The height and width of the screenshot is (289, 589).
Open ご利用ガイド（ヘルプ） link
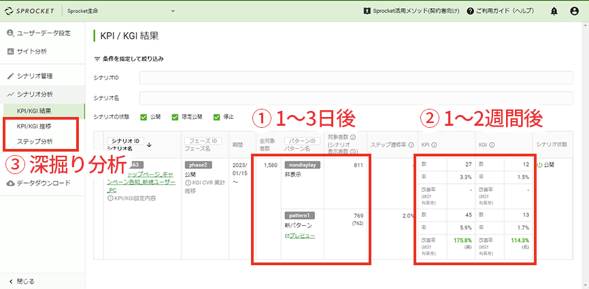[501, 12]
